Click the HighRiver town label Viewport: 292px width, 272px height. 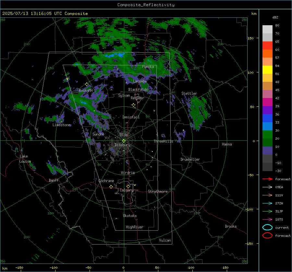click(135, 227)
